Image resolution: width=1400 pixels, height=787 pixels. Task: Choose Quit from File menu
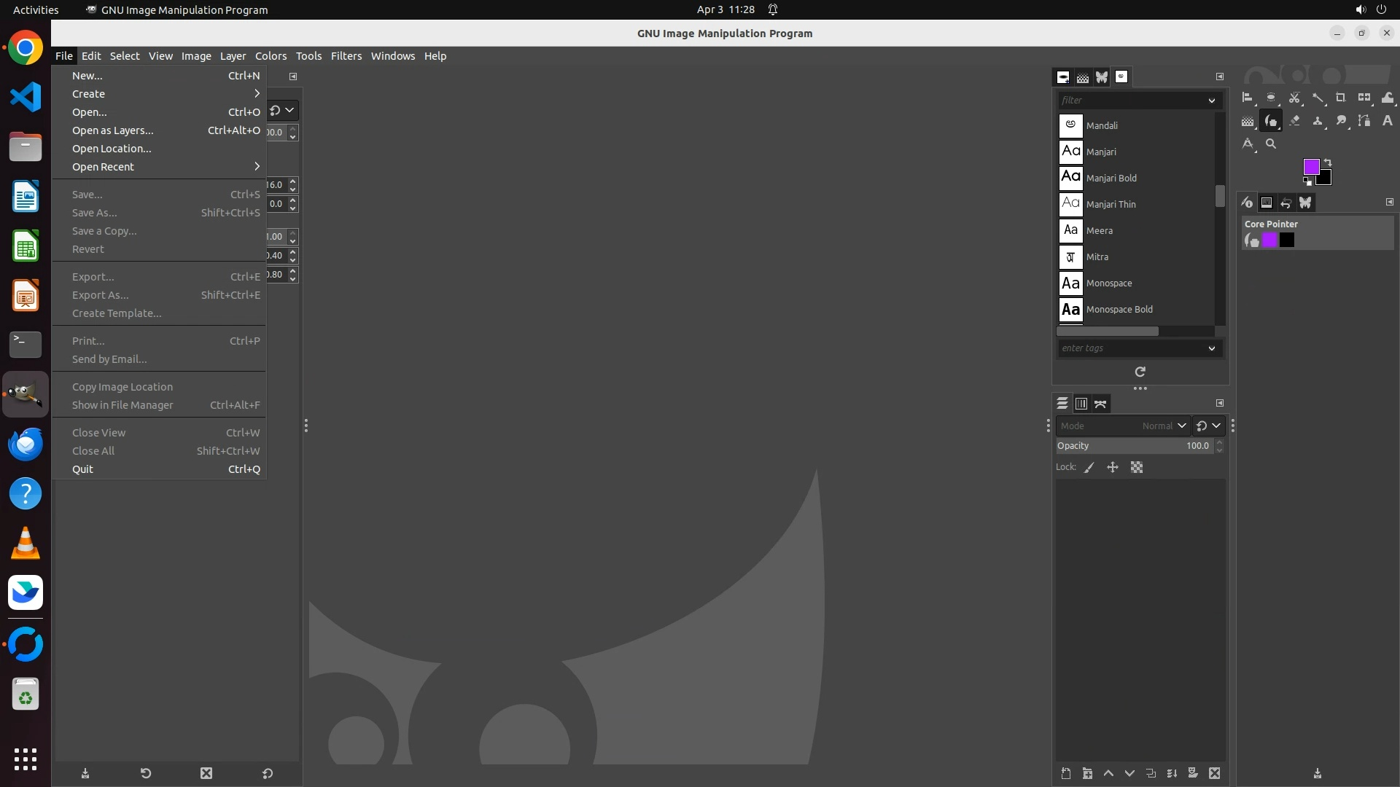(x=83, y=469)
